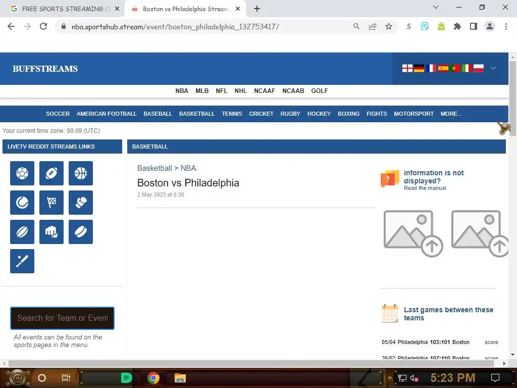Click the share page icon in address bar
The height and width of the screenshot is (388, 517).
click(x=373, y=26)
